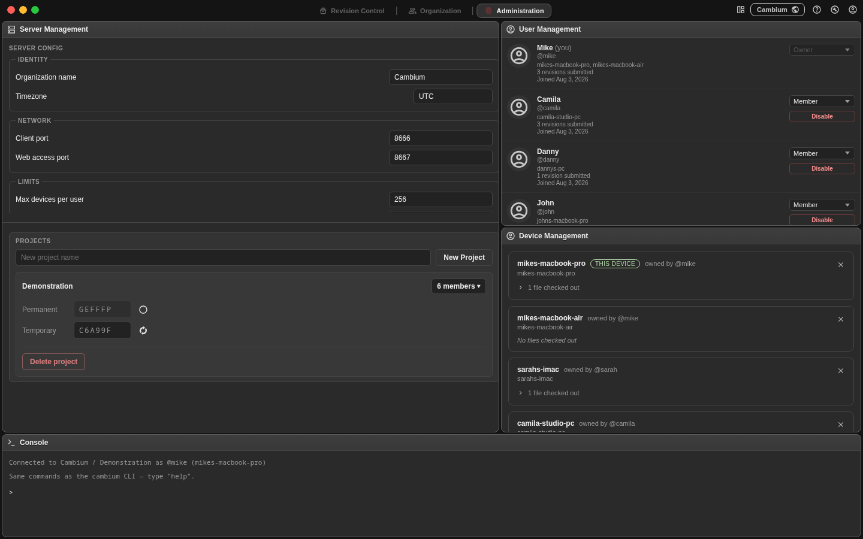Click the Temporary code C6A99F field

click(x=102, y=331)
